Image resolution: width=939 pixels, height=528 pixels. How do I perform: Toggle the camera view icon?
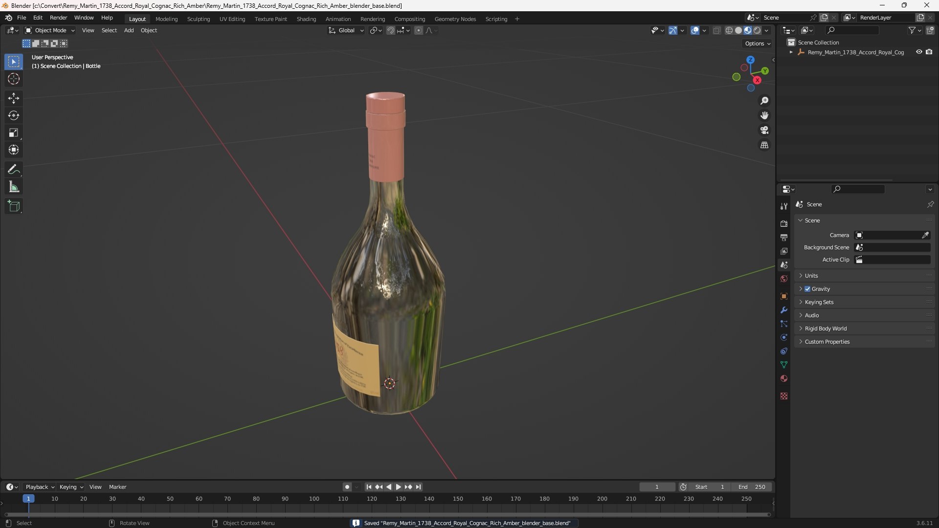pyautogui.click(x=764, y=130)
